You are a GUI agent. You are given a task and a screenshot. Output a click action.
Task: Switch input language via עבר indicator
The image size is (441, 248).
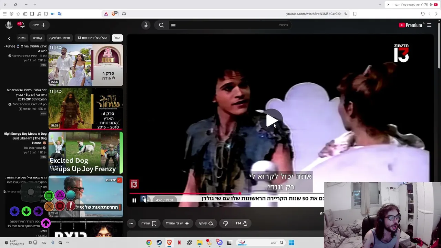[x=44, y=242]
